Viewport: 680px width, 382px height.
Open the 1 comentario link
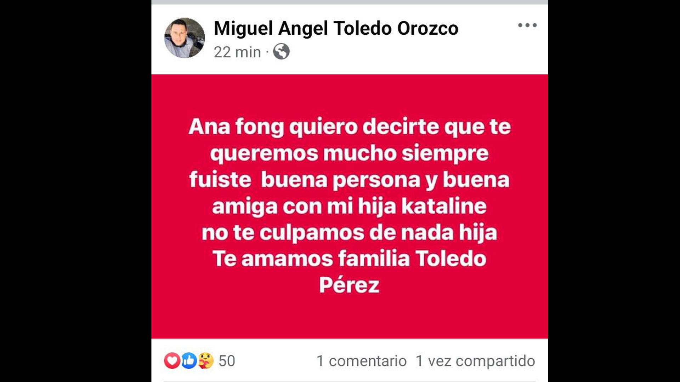pyautogui.click(x=362, y=361)
